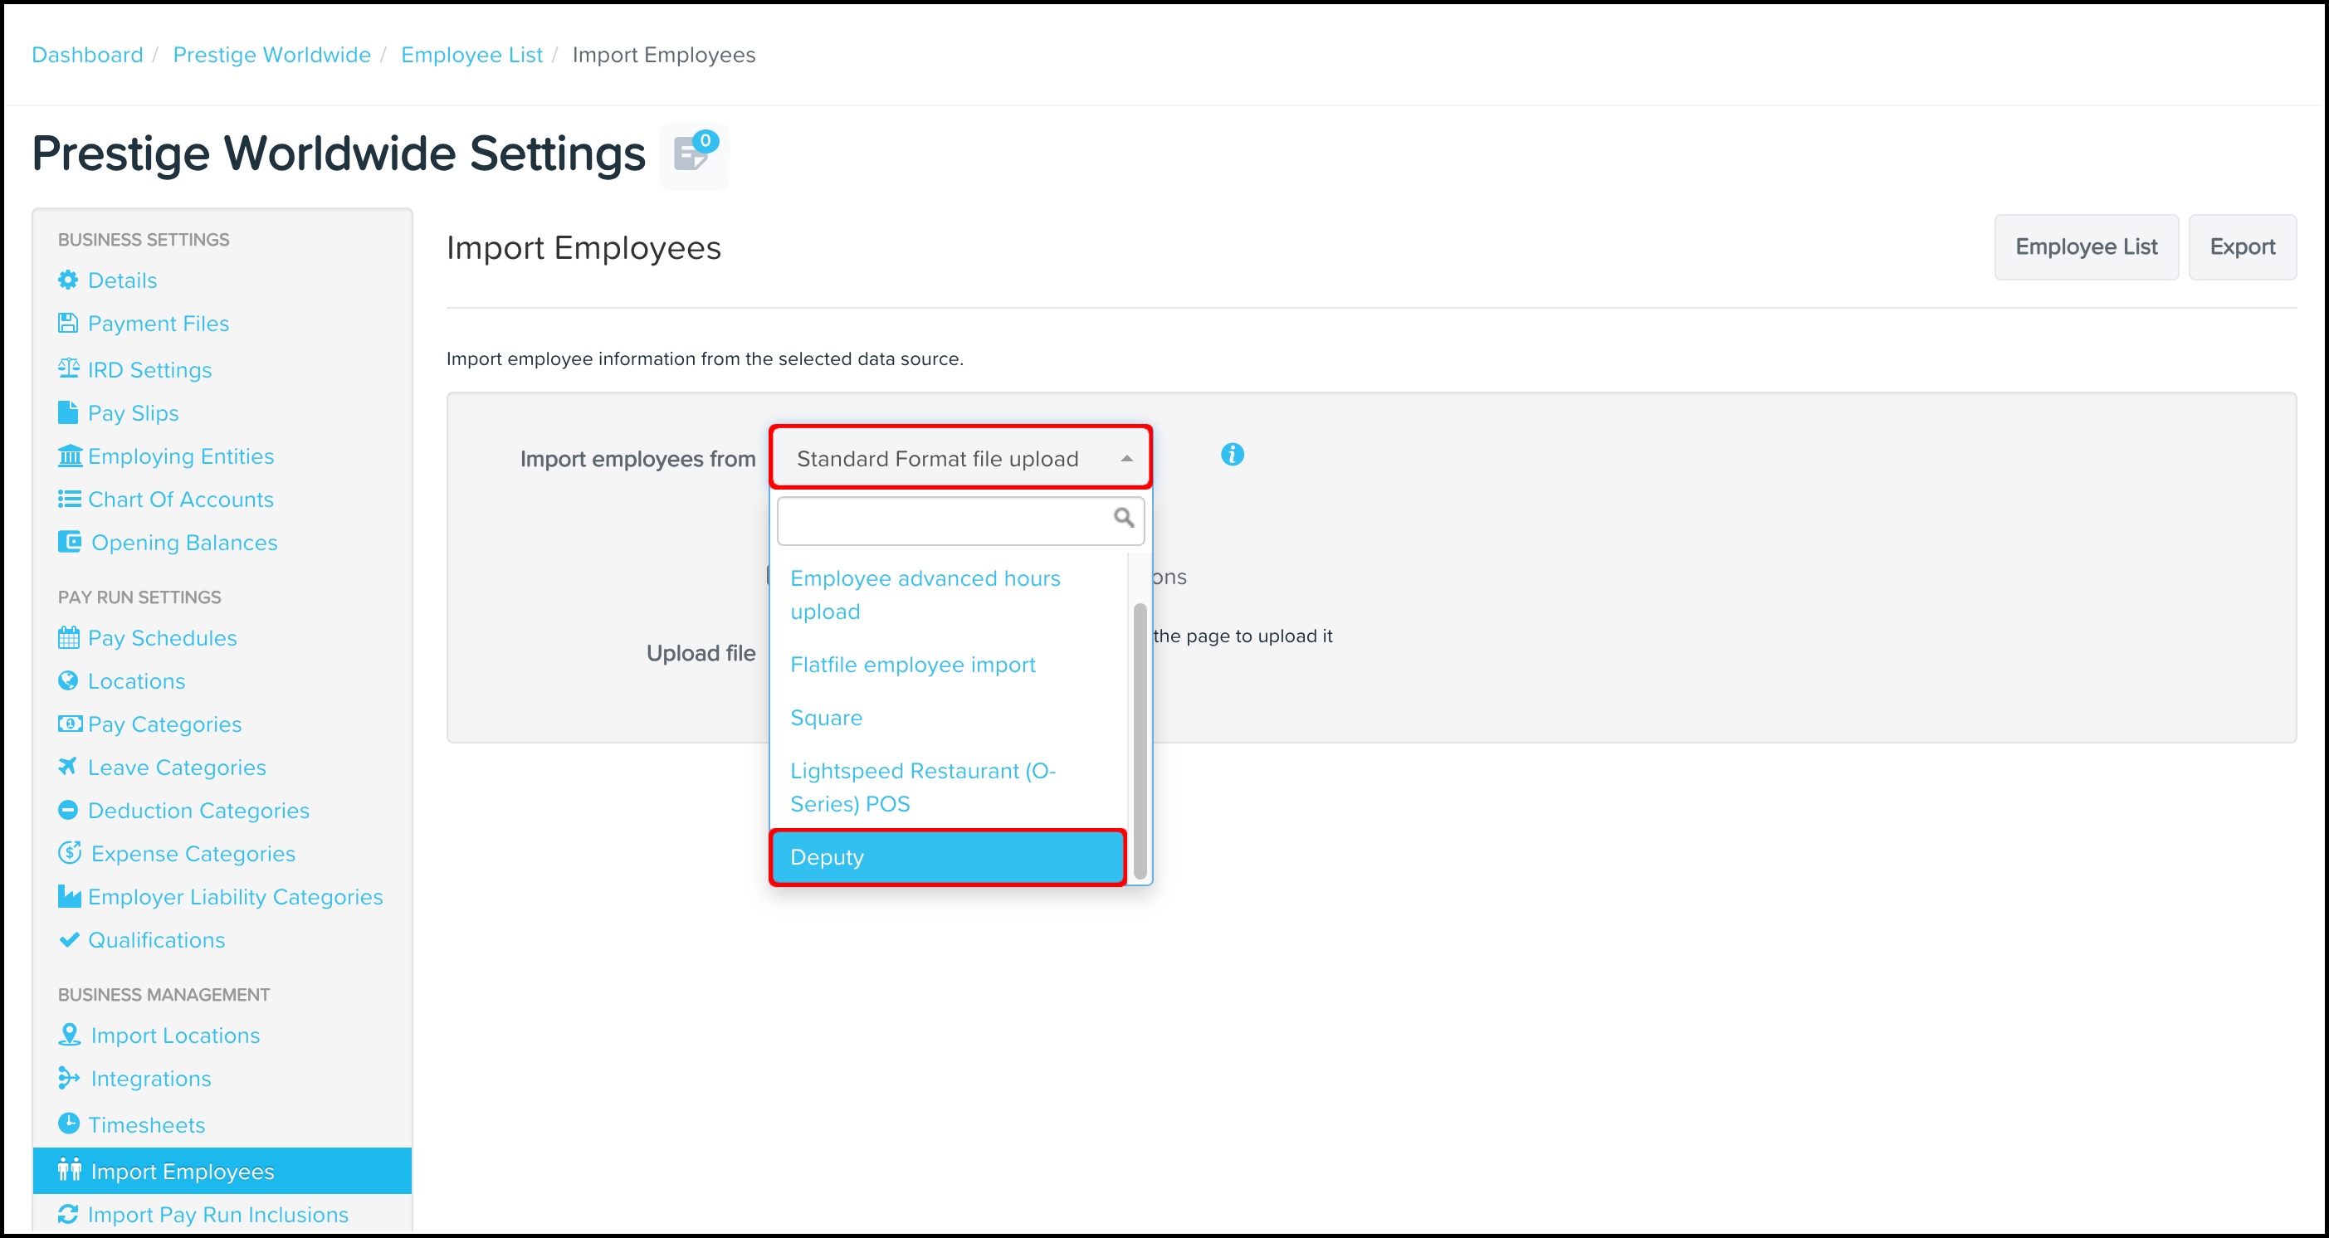Click the Export button
This screenshot has height=1238, width=2329.
click(x=2241, y=246)
